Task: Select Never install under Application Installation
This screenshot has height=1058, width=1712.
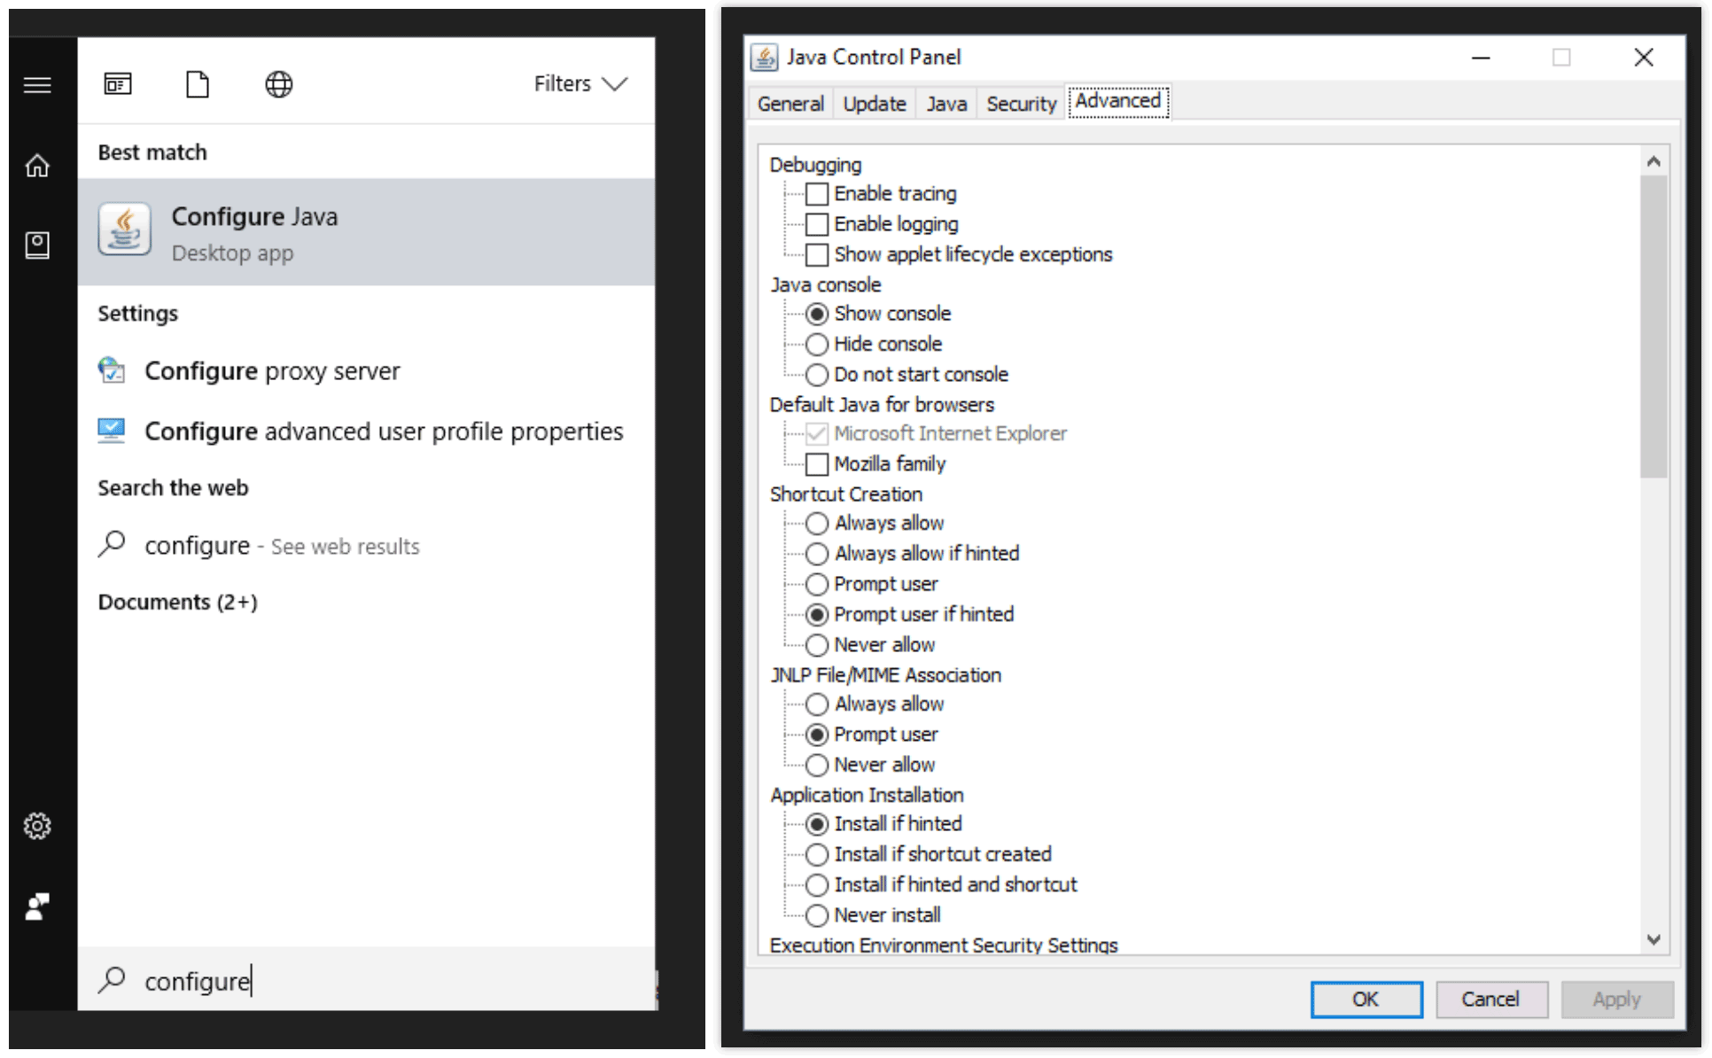Action: pos(816,914)
